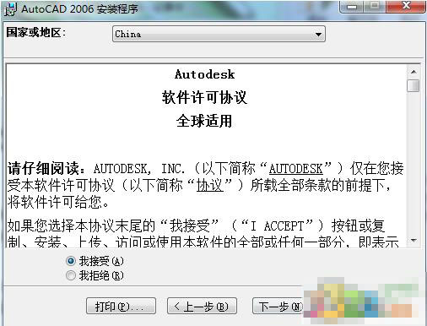Proceed with the 下一步(N) button
The image size is (427, 326).
click(x=278, y=306)
